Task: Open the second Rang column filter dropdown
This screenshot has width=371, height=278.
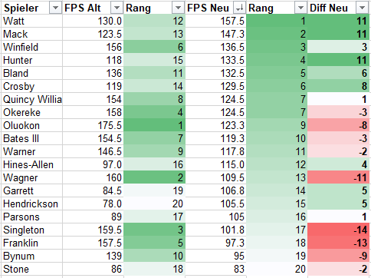Action: (x=300, y=8)
